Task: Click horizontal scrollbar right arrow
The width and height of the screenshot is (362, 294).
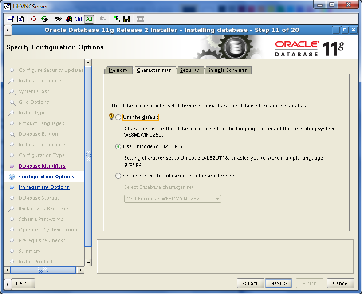Action: pyautogui.click(x=81, y=270)
